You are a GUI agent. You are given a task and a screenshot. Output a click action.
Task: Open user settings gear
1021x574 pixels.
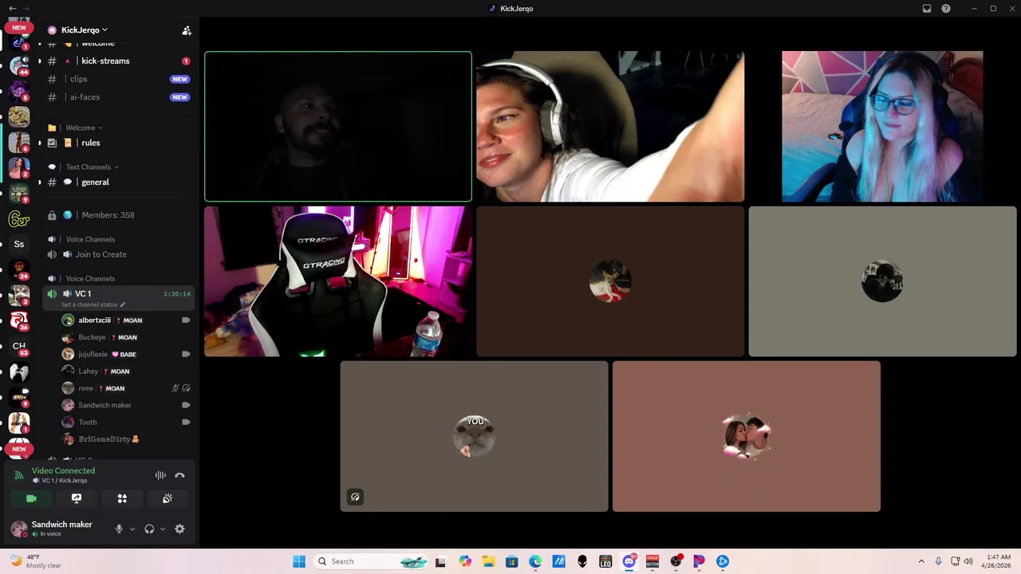point(179,529)
